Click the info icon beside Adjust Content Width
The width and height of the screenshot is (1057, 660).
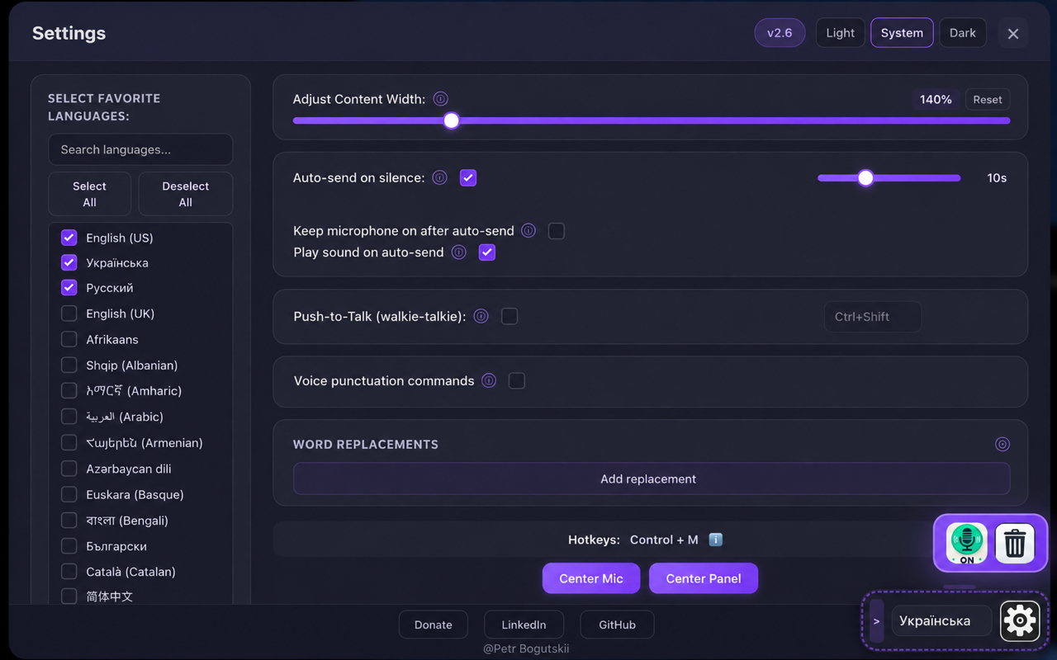click(x=441, y=99)
